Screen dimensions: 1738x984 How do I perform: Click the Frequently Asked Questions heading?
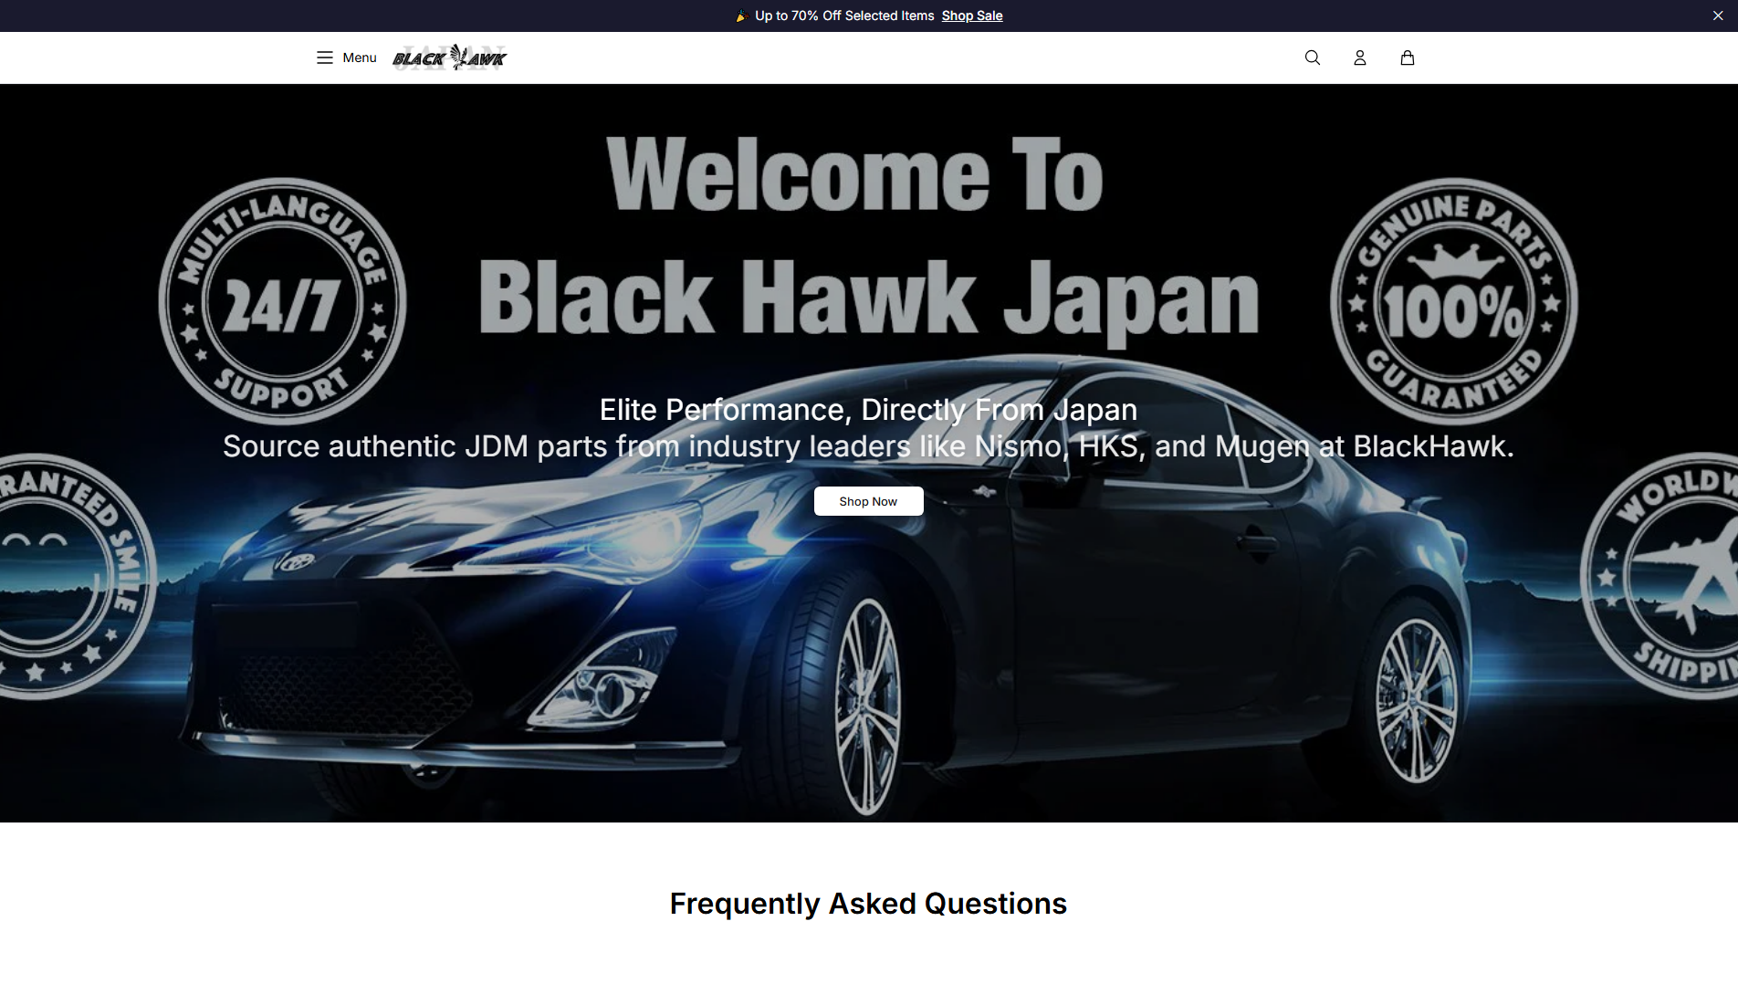pos(868,904)
